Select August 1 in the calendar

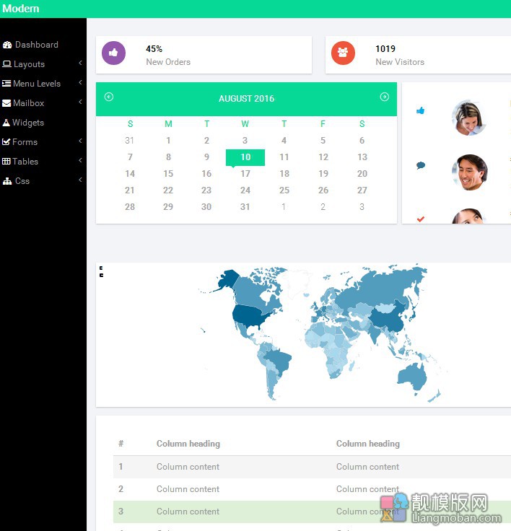tap(168, 141)
